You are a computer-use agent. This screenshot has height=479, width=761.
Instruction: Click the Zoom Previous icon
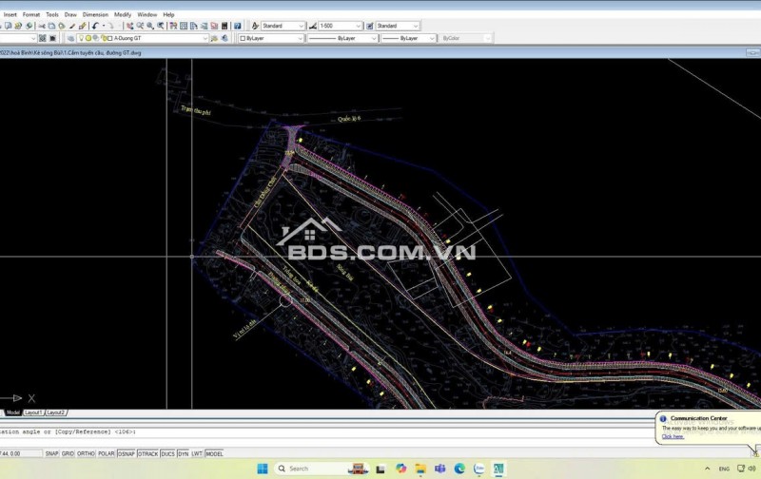(160, 26)
